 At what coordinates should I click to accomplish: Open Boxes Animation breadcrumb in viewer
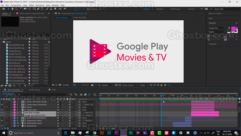[x=80, y=18]
